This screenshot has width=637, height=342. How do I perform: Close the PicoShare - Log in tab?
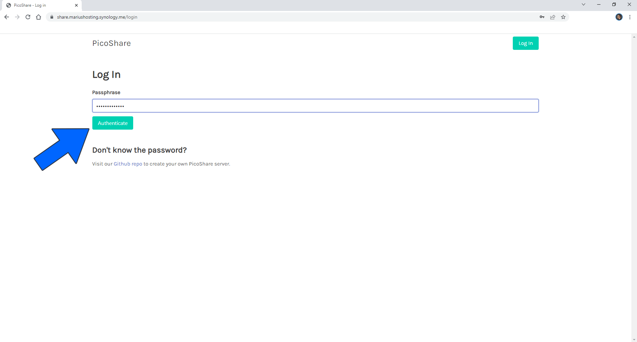[x=76, y=5]
